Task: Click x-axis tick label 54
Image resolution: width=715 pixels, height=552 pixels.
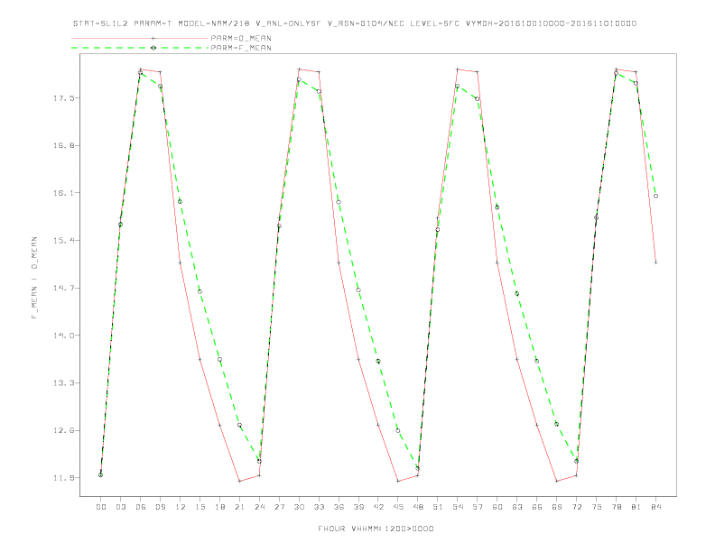Action: 458,507
